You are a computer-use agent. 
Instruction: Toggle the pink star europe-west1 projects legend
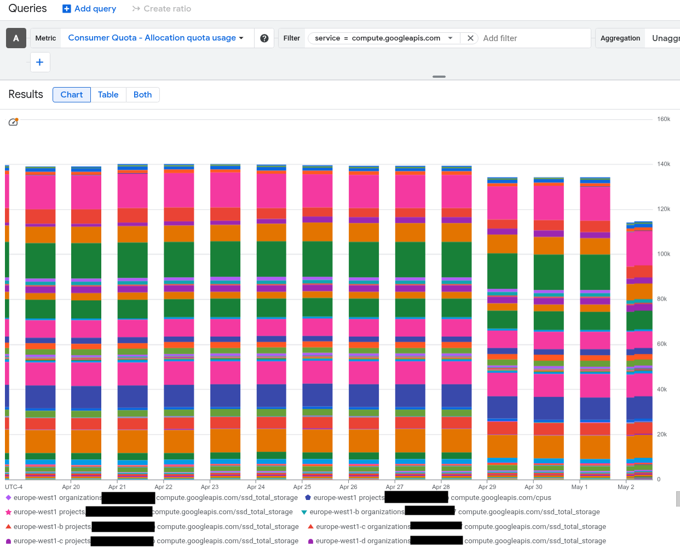9,512
